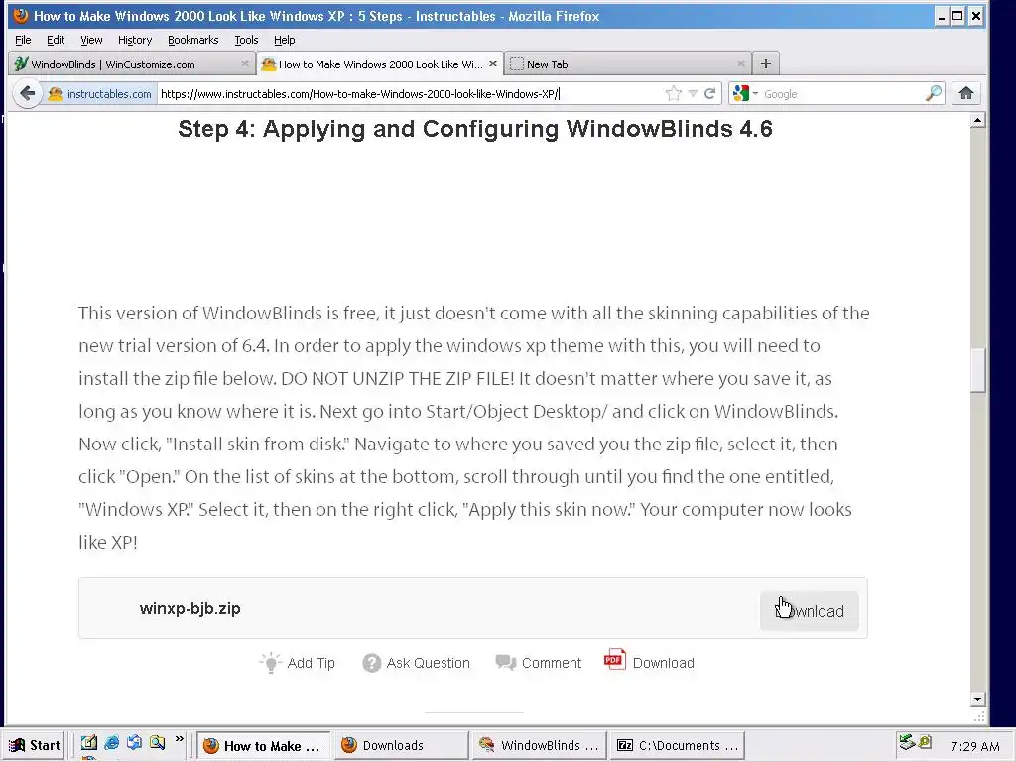Viewport: 1016px width, 762px height.
Task: Minimize the Firefox window
Action: [942, 16]
